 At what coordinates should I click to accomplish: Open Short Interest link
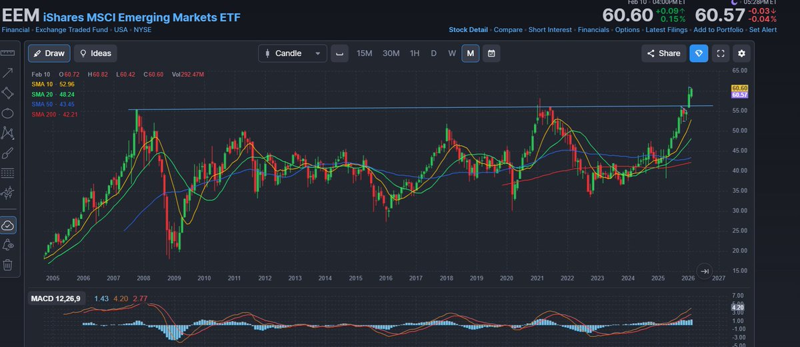coord(551,29)
